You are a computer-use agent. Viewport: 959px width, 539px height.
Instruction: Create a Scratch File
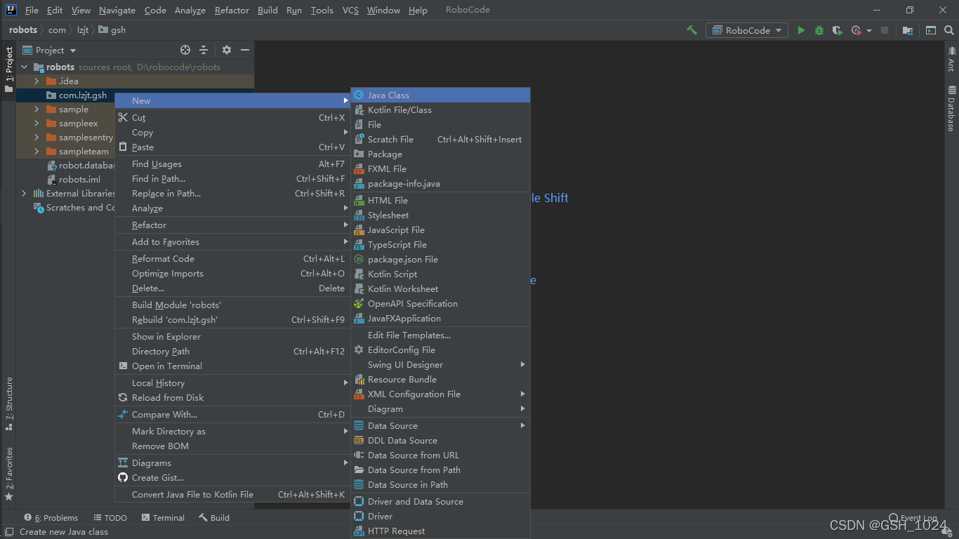pyautogui.click(x=440, y=140)
